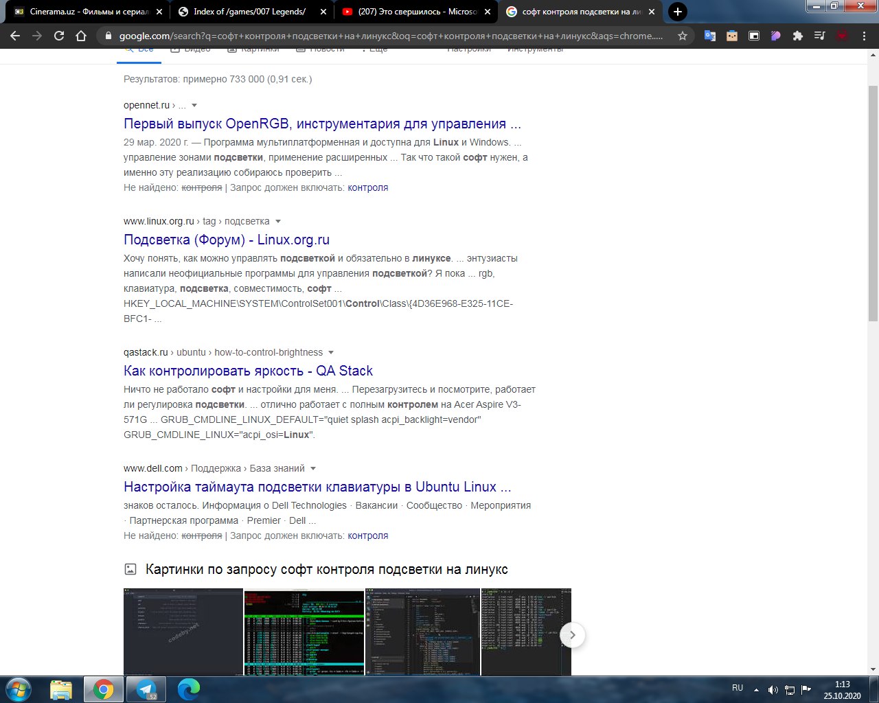Expand the www.linux.org.ru result options arrow
This screenshot has height=703, width=879.
click(x=278, y=222)
